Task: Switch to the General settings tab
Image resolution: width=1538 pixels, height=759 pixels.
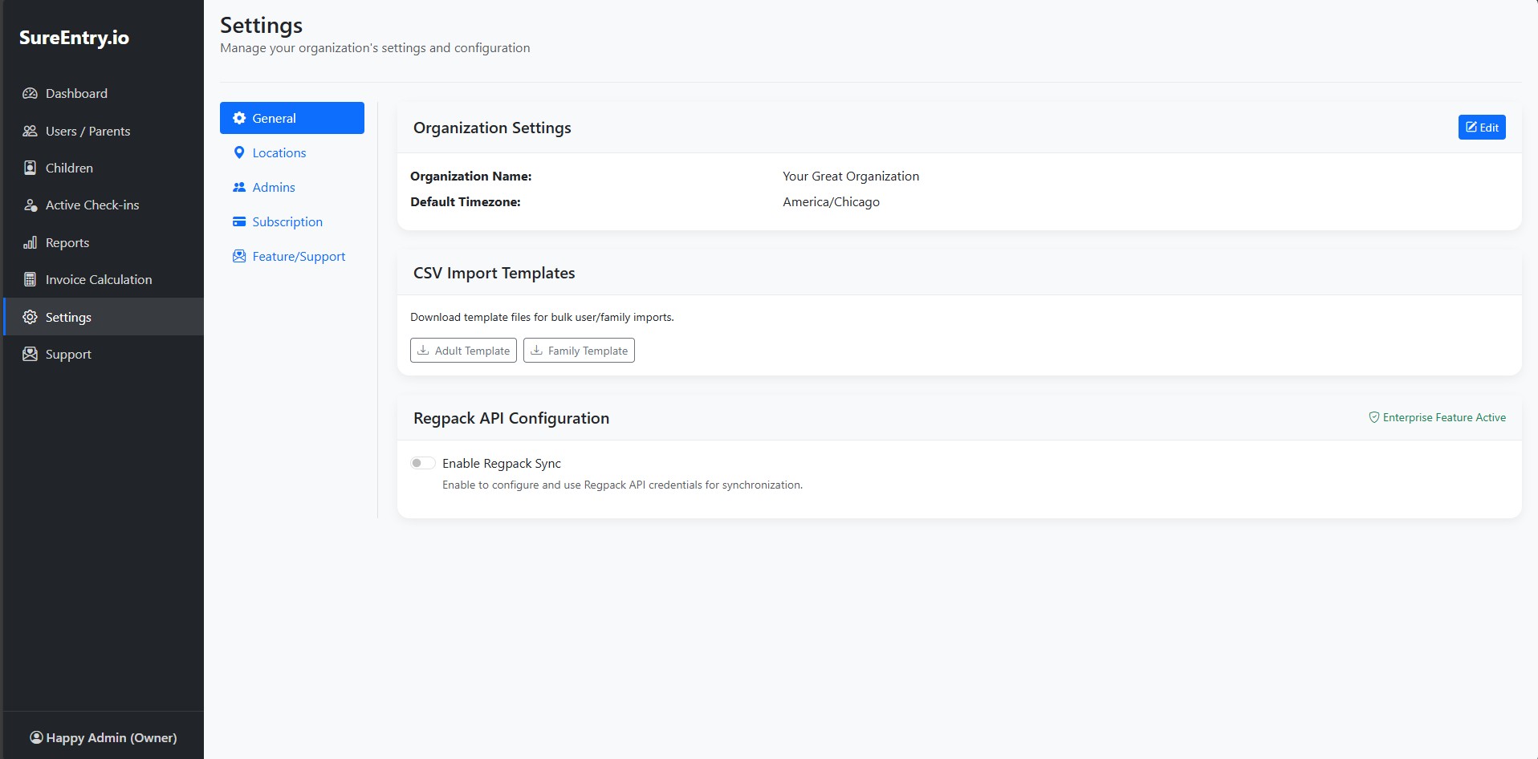Action: [274, 118]
